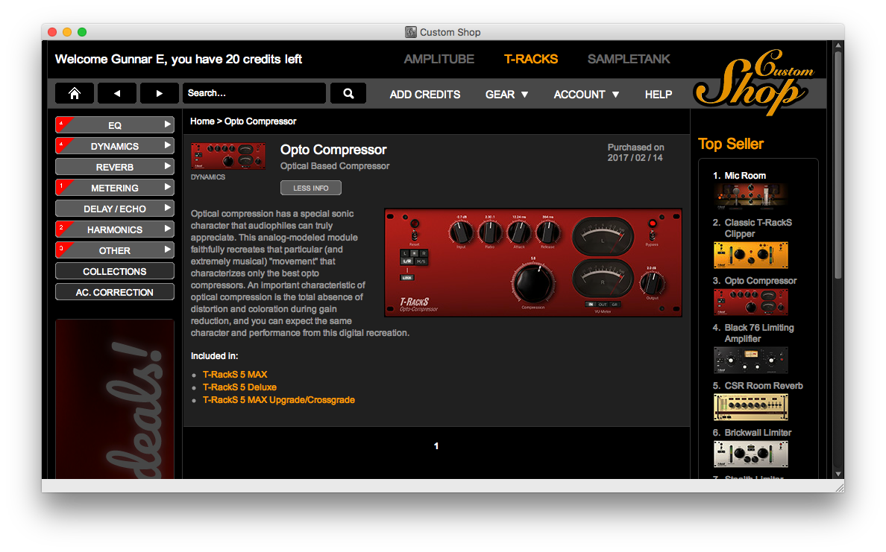This screenshot has width=886, height=552.
Task: Click the scrollbar up arrow
Action: pyautogui.click(x=838, y=45)
